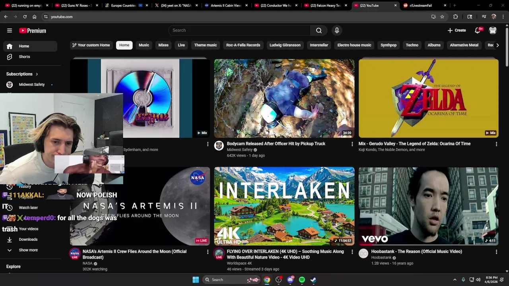
Task: Select the Albums filter chip
Action: tap(434, 45)
